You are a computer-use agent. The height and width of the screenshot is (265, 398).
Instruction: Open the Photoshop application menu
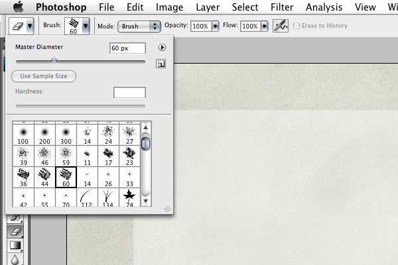[x=61, y=7]
